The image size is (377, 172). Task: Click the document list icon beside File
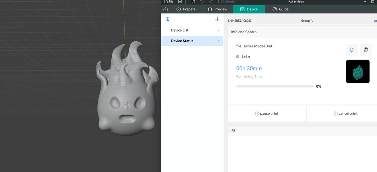point(180,2)
